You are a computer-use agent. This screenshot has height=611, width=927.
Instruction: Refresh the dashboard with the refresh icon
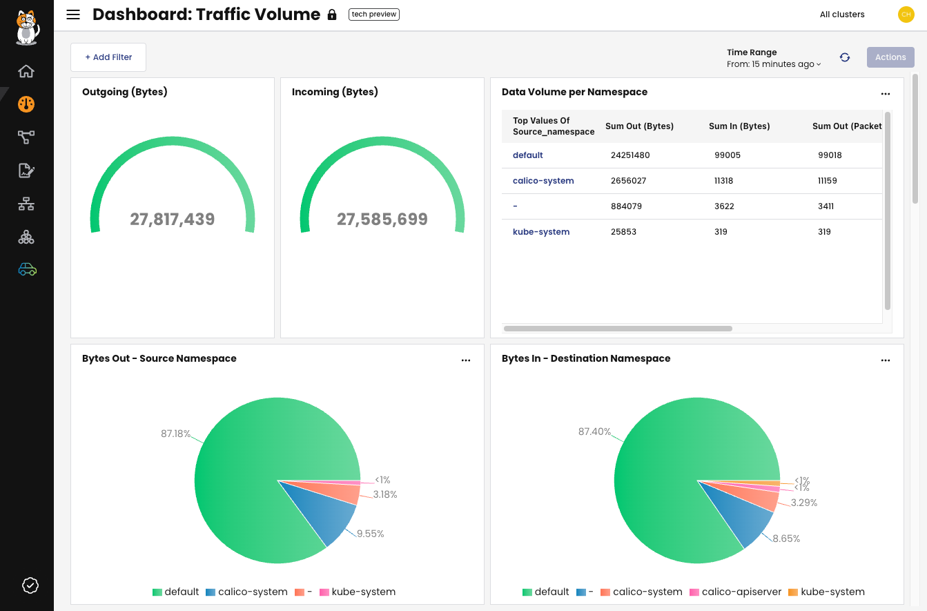point(845,57)
